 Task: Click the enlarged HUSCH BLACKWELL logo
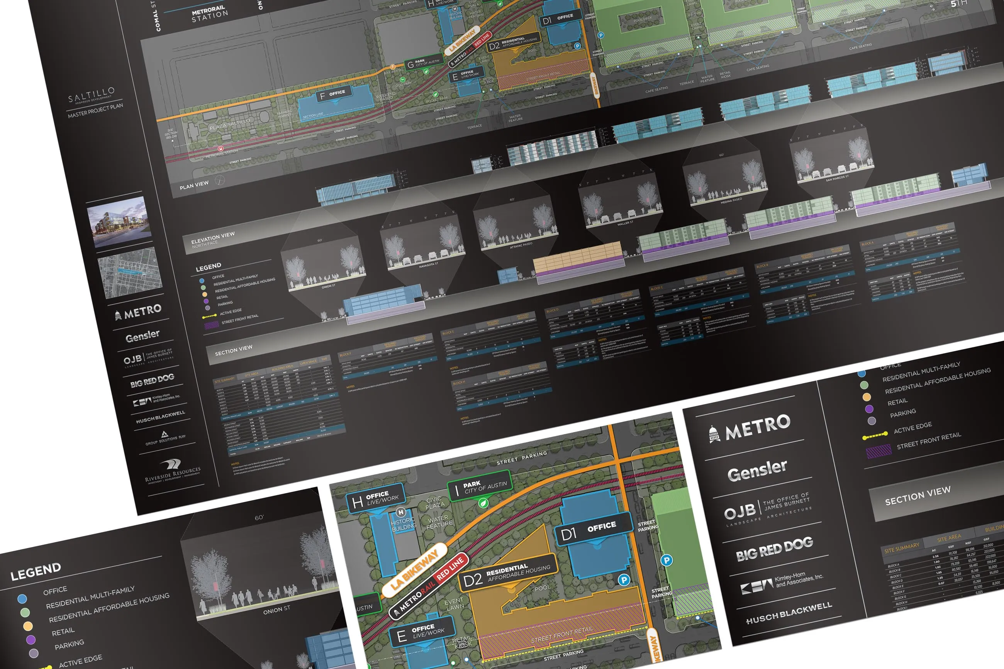pos(789,613)
